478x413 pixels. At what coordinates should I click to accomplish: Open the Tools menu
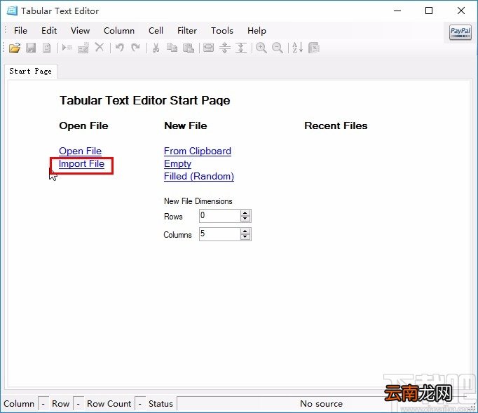pos(222,31)
